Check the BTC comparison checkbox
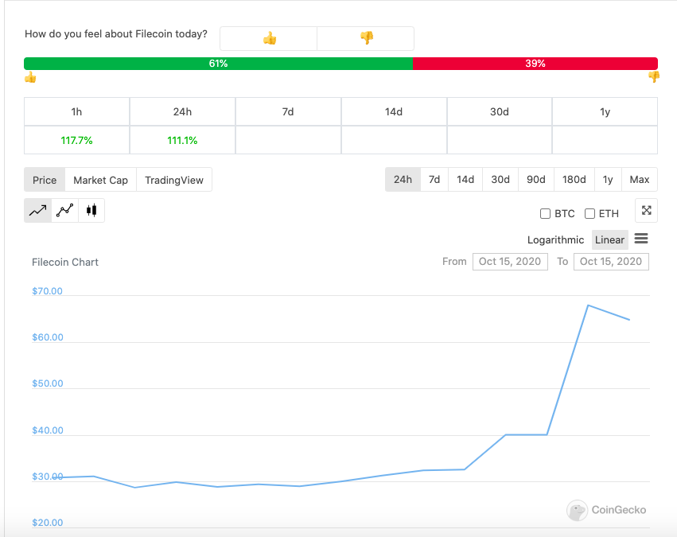Viewport: 677px width, 537px height. pyautogui.click(x=545, y=214)
